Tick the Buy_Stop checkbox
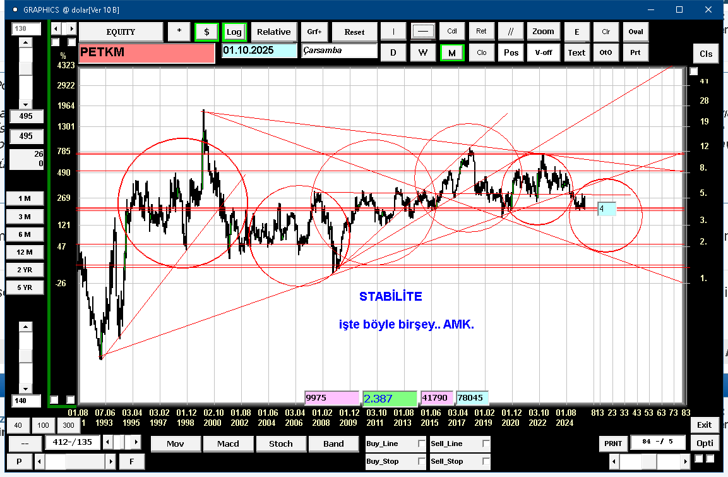 pos(422,461)
